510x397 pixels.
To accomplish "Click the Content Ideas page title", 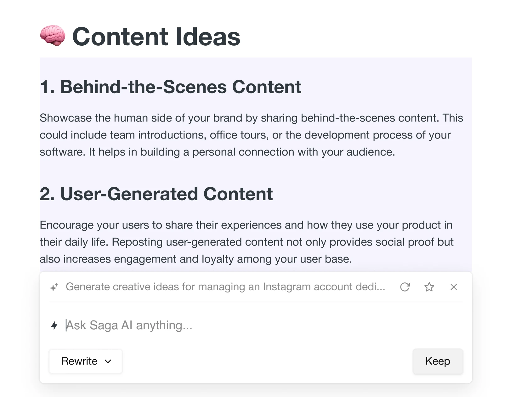I will pos(156,37).
